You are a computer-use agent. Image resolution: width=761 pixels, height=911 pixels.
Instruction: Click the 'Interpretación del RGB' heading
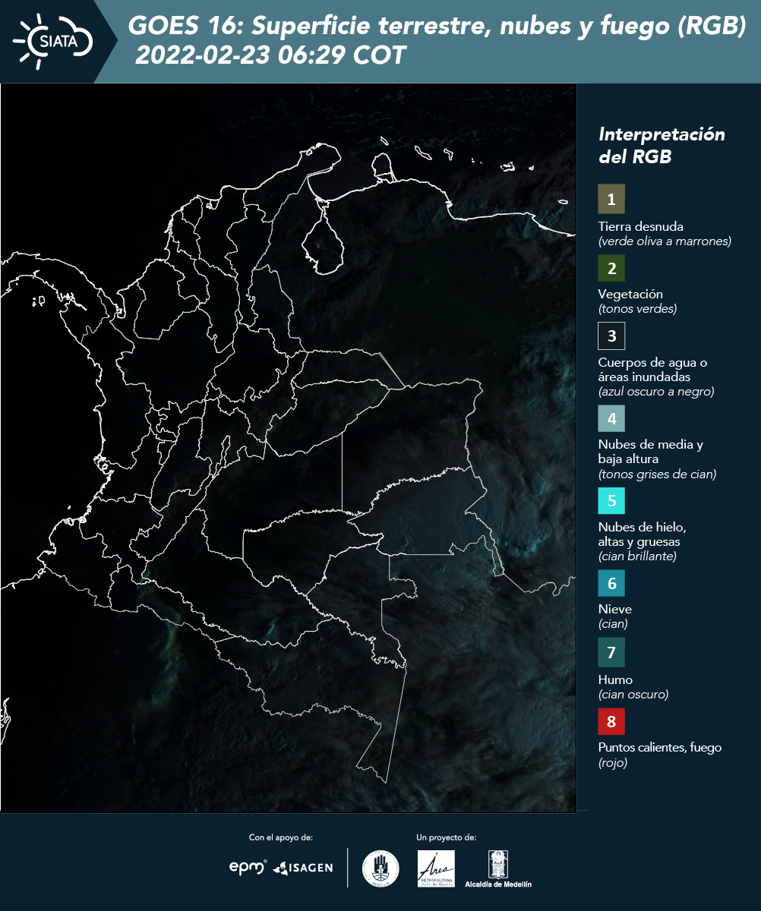click(x=662, y=145)
